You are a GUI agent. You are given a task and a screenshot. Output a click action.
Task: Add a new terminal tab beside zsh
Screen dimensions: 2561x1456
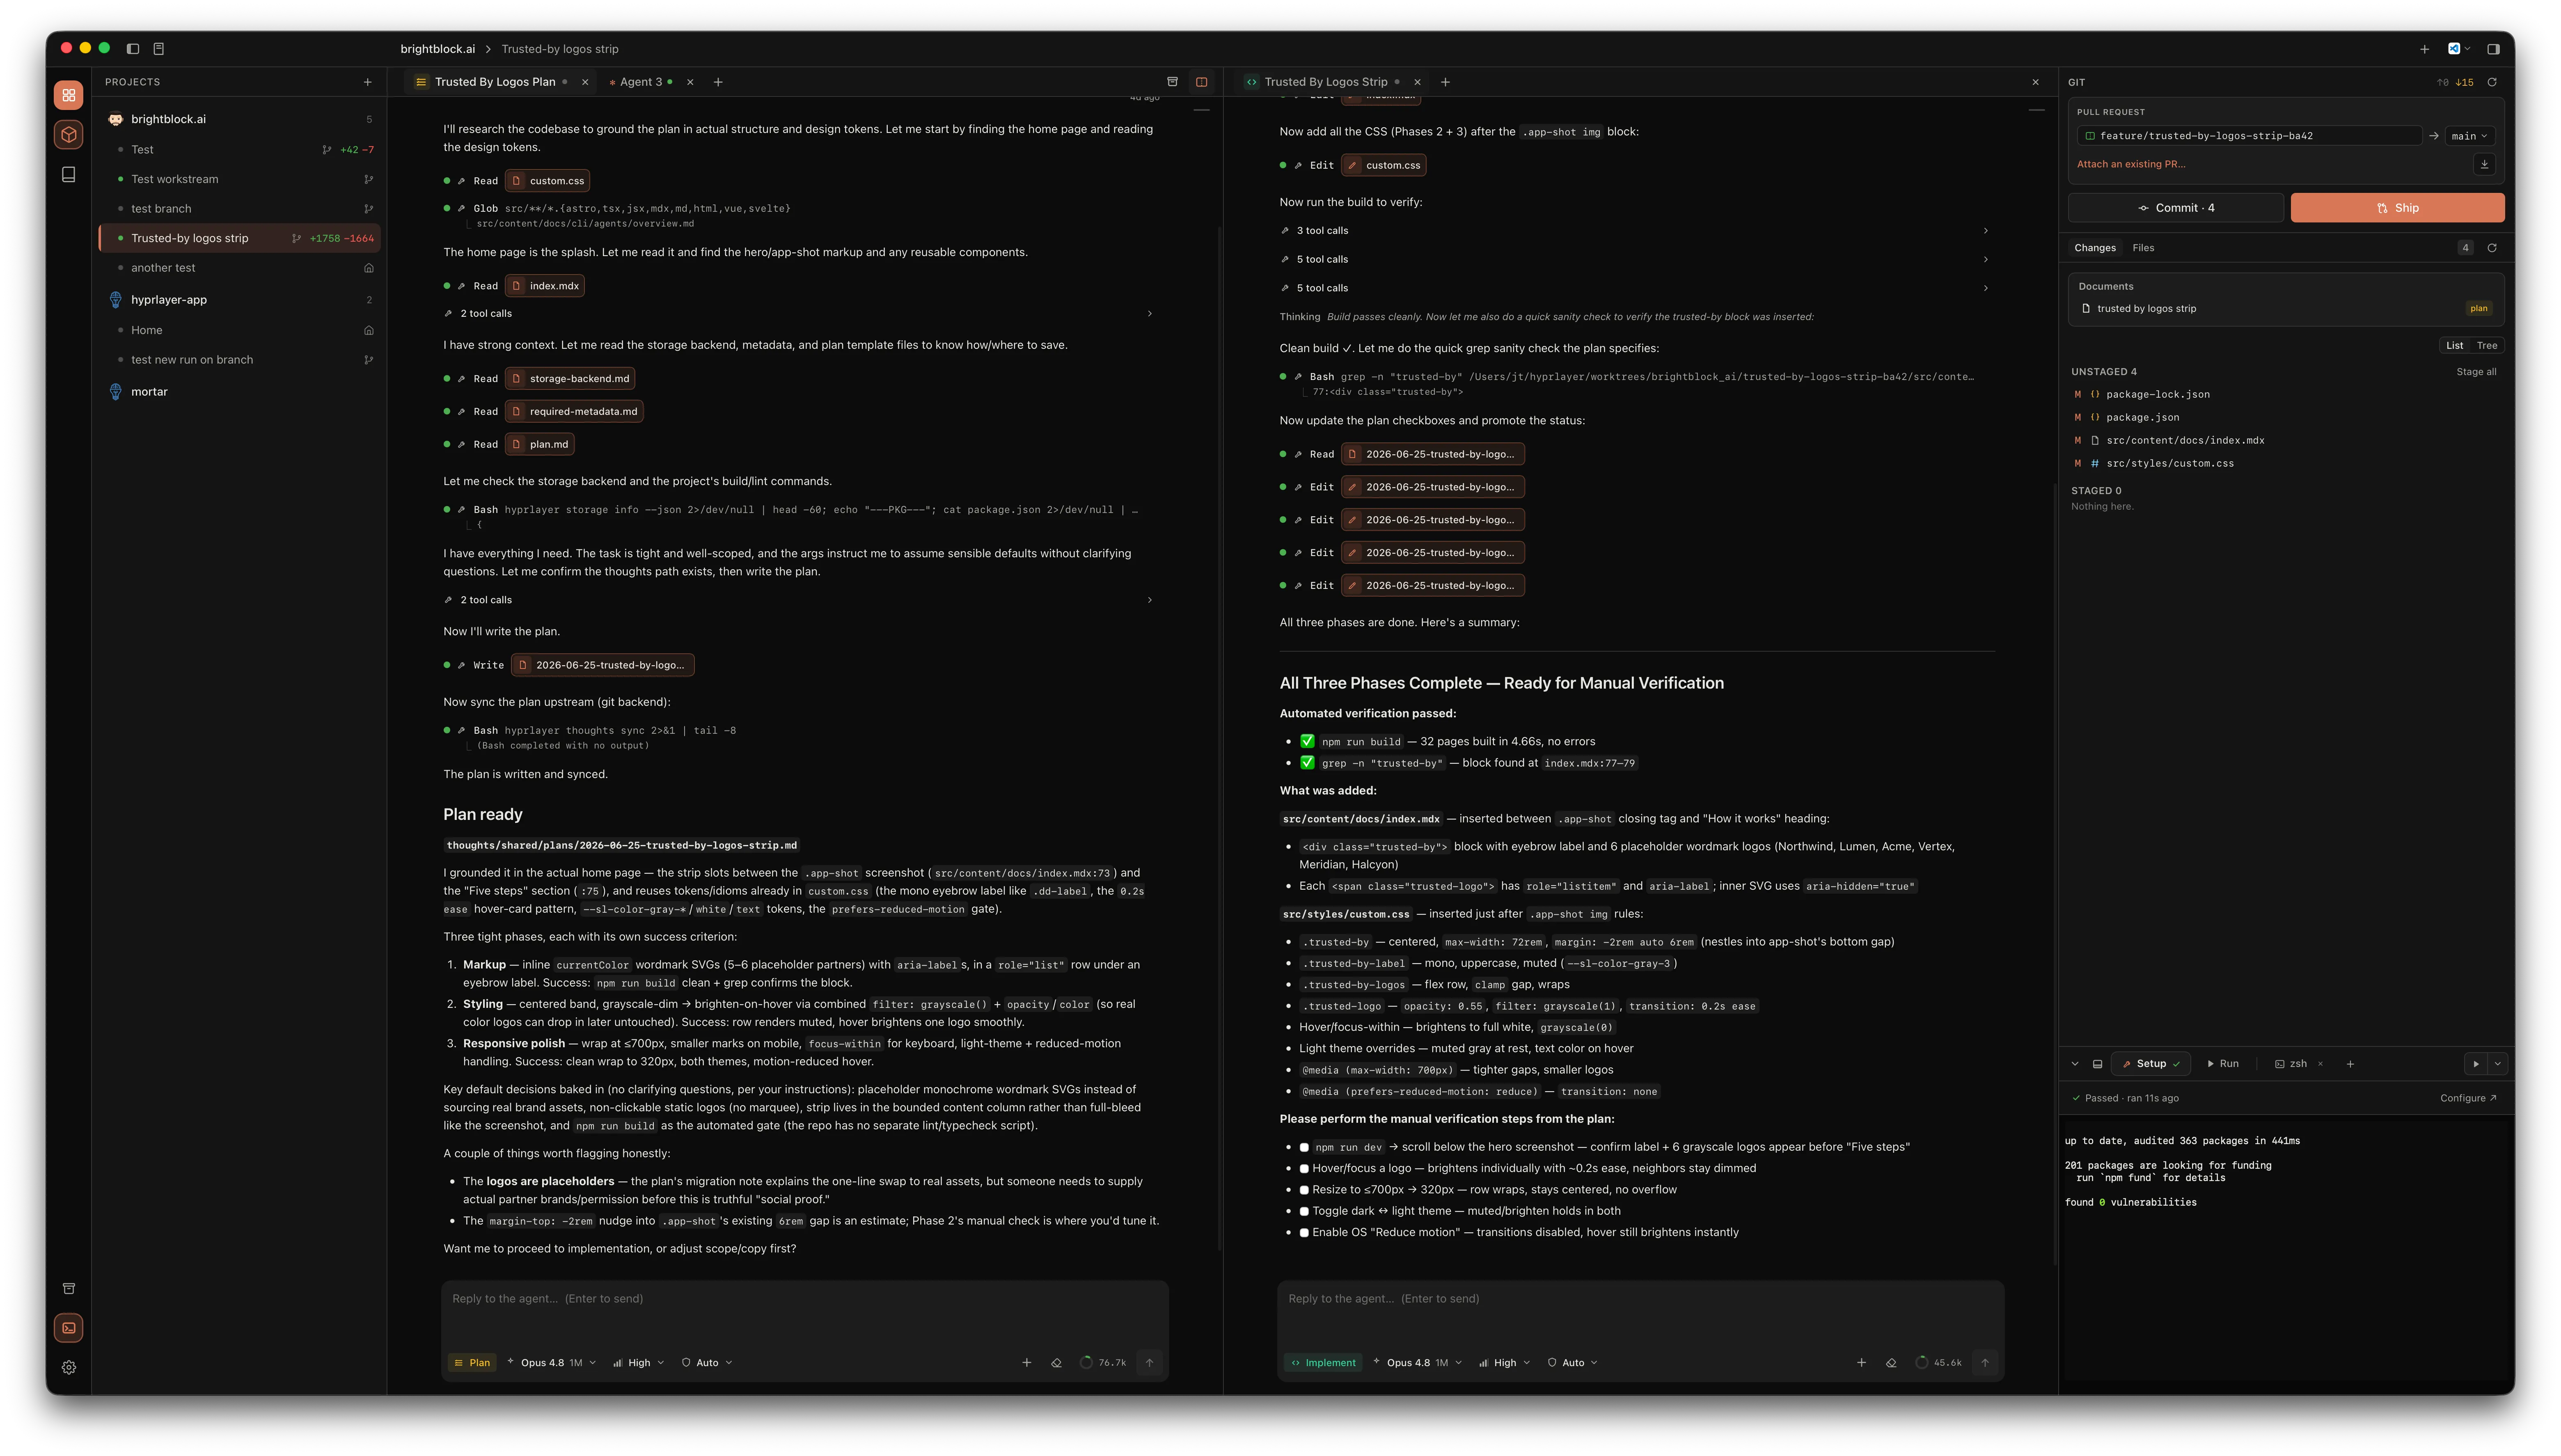click(x=2350, y=1064)
